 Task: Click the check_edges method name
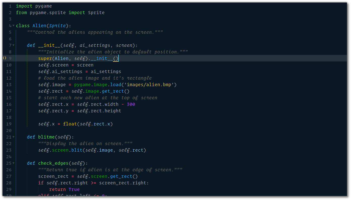click(x=53, y=163)
